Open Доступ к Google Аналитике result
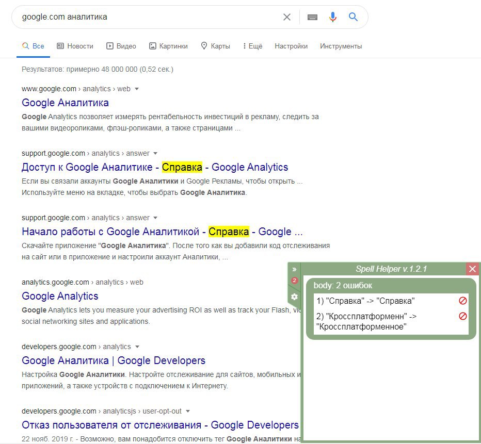481x444 pixels. (x=155, y=167)
